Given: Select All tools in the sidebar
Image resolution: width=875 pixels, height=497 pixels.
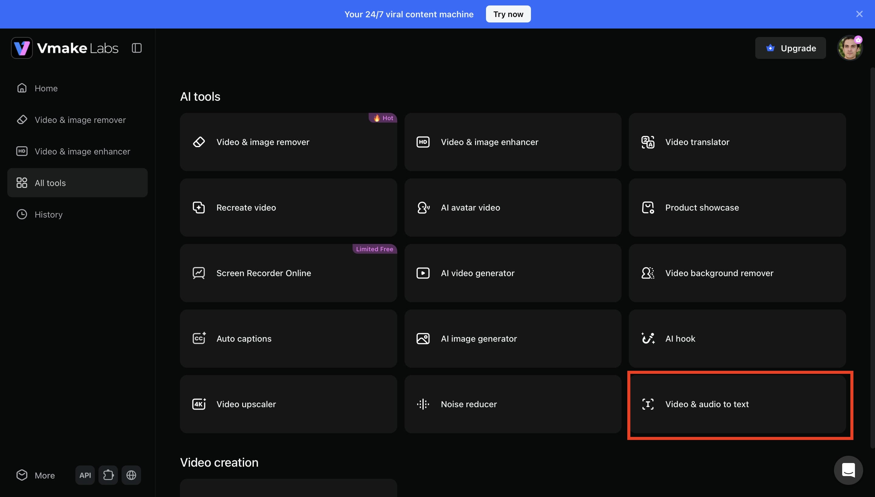Looking at the screenshot, I should (x=77, y=183).
